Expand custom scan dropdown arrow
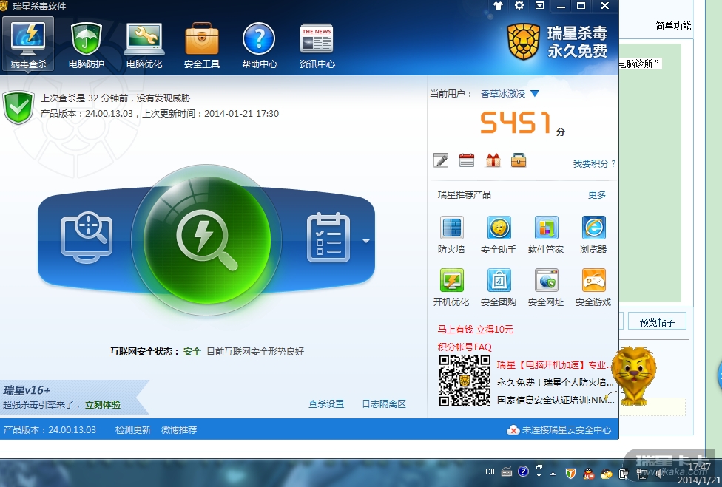 point(366,241)
